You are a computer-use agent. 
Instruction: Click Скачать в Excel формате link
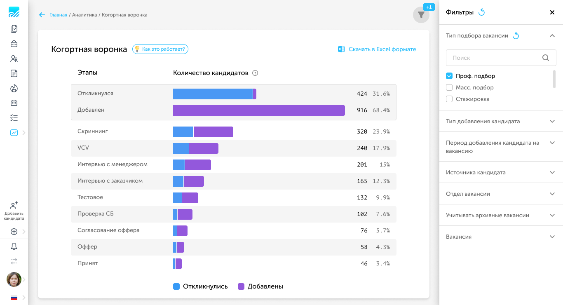(382, 49)
